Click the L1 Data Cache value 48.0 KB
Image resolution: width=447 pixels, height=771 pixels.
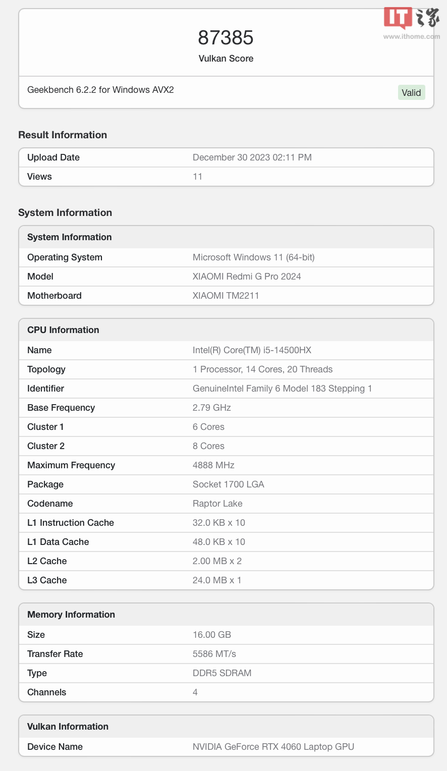point(219,542)
